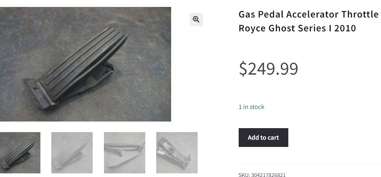Screen dimensions: 381x177
Task: Click the "SKU:" label
Action: [x=244, y=175]
